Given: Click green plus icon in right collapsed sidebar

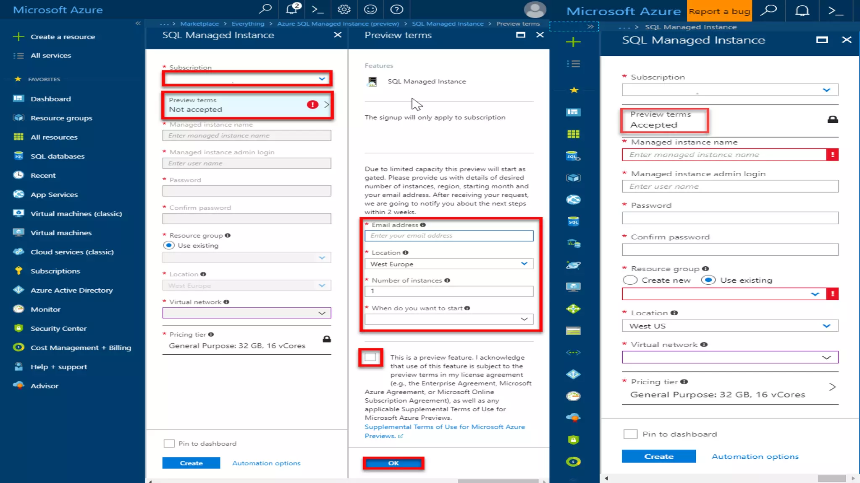Looking at the screenshot, I should [573, 42].
